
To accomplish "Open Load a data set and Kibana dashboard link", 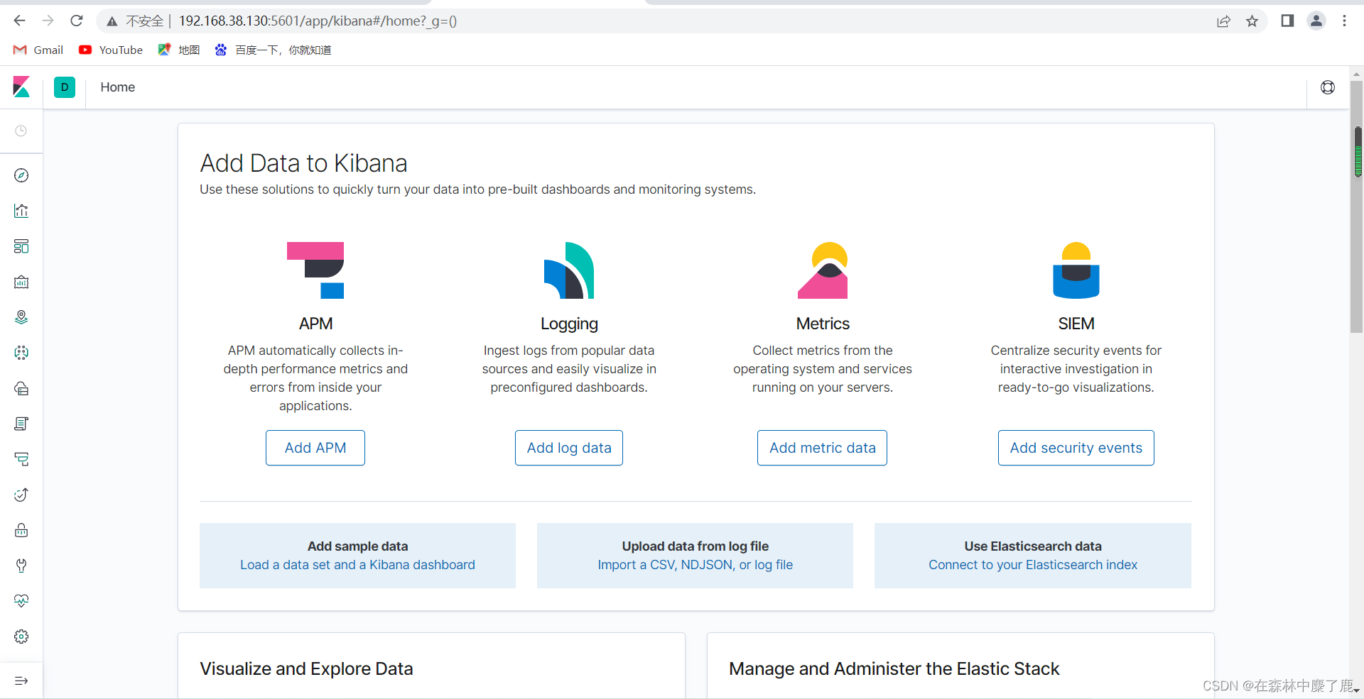I will pos(357,565).
